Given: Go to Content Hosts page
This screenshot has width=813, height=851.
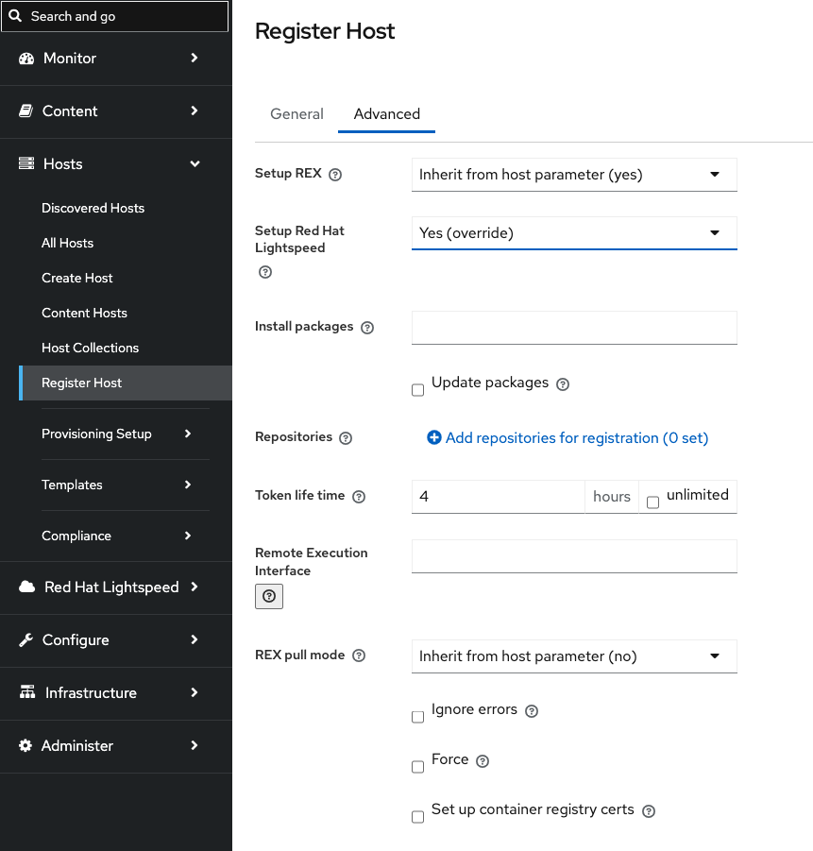Looking at the screenshot, I should pos(84,313).
